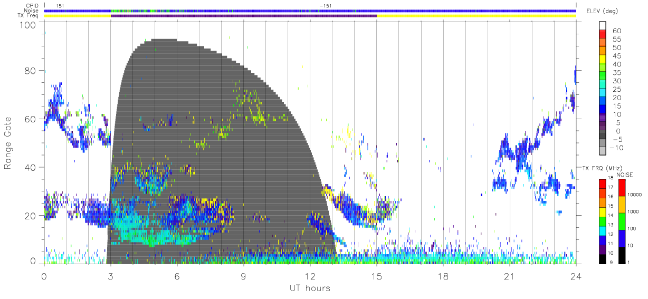Click the '17' label on TX FRQ scale
The image size is (648, 299).
[x=610, y=187]
